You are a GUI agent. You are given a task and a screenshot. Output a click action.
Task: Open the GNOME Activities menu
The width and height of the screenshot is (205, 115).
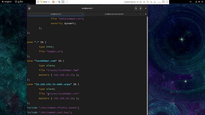pos(7,2)
